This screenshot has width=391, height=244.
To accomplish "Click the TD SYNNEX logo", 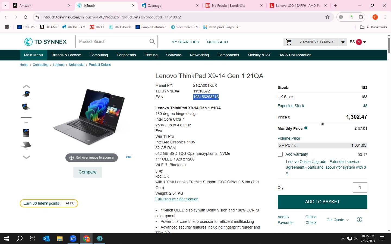I will 45,42.
